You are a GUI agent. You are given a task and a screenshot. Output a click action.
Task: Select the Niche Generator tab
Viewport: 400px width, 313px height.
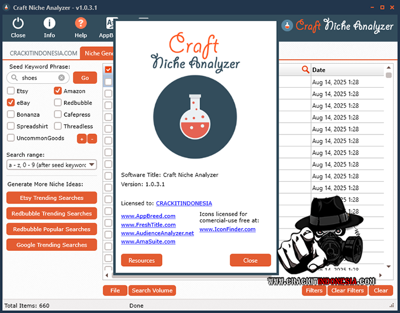(98, 53)
